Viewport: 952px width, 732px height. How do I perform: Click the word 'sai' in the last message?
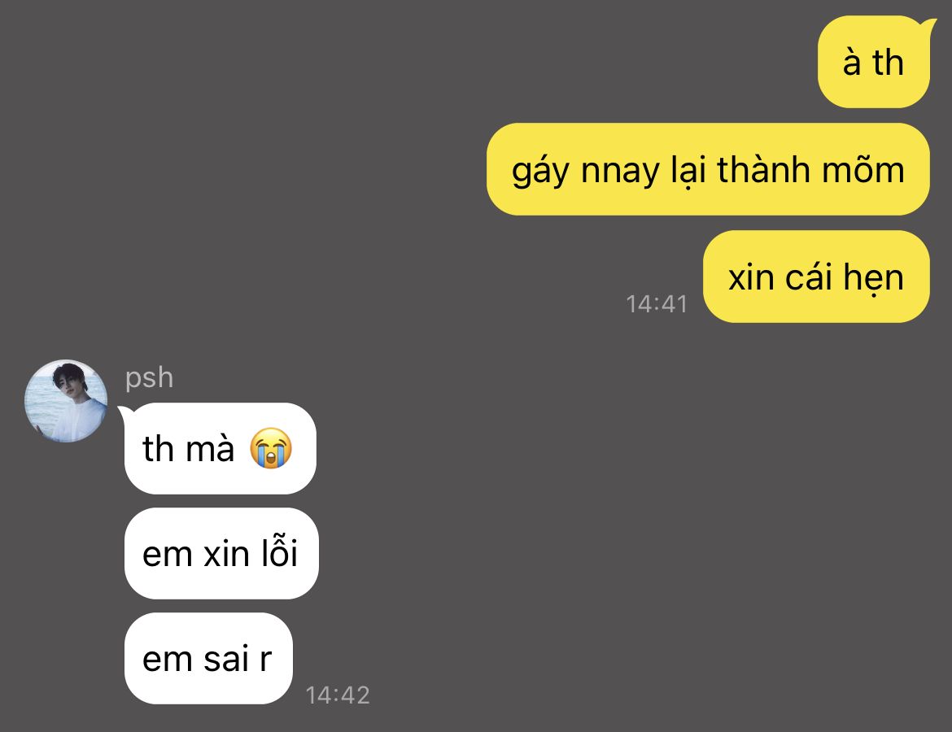(226, 659)
